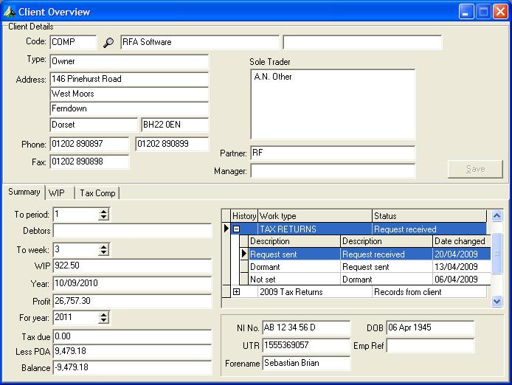Click the postcode field BH22 0EN

(x=175, y=125)
